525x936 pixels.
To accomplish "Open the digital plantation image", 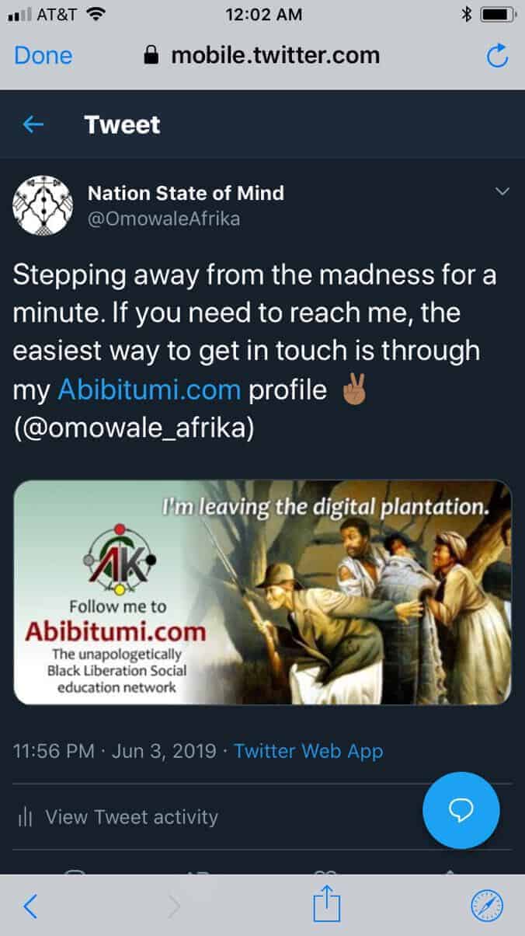I will 262,592.
